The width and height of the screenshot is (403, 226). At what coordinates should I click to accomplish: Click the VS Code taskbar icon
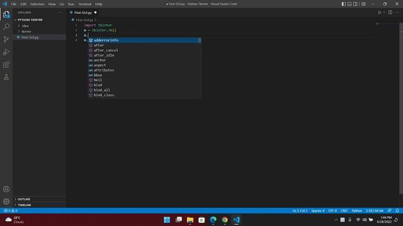[236, 220]
